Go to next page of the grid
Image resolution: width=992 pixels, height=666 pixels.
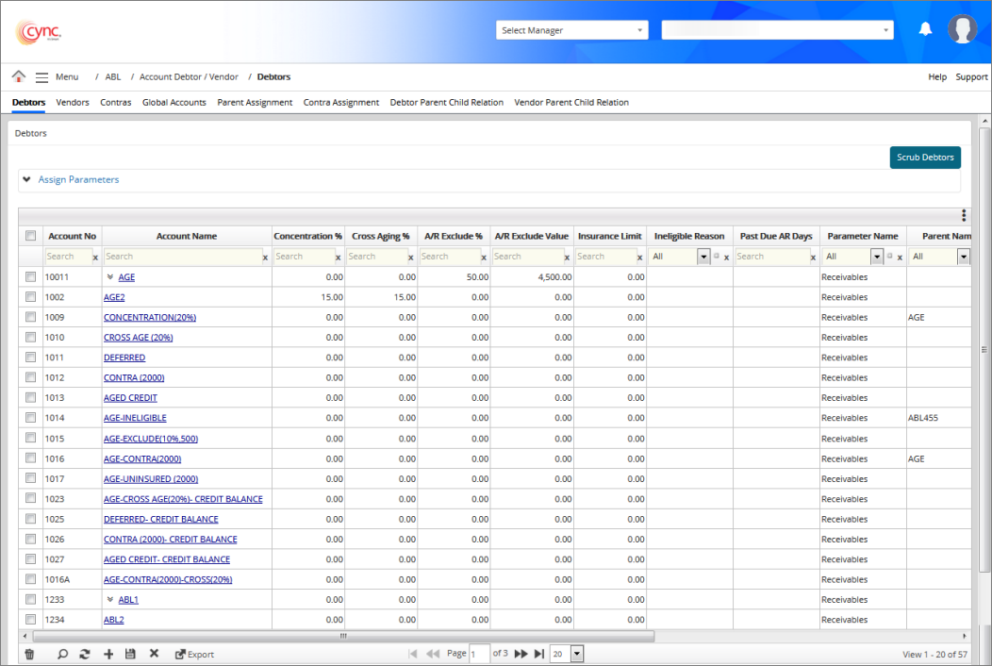tap(521, 654)
